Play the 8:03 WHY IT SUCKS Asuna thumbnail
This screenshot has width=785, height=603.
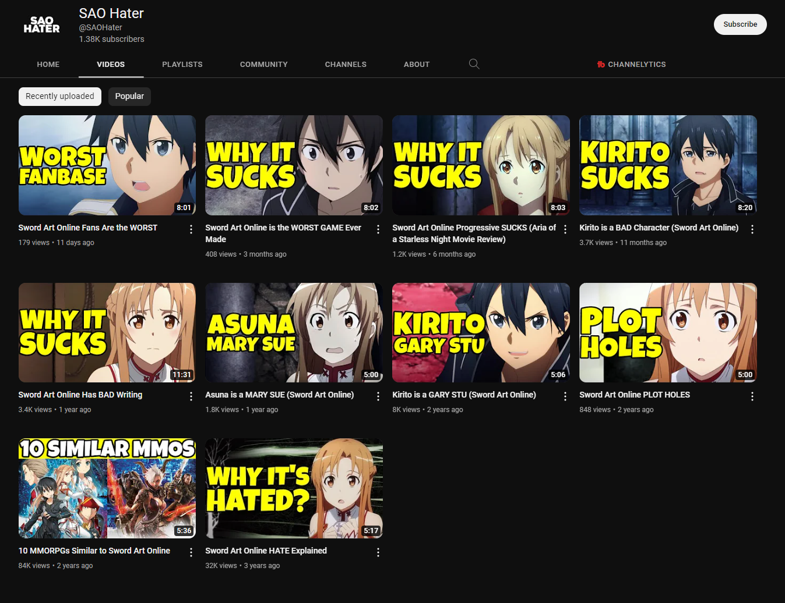pos(481,165)
